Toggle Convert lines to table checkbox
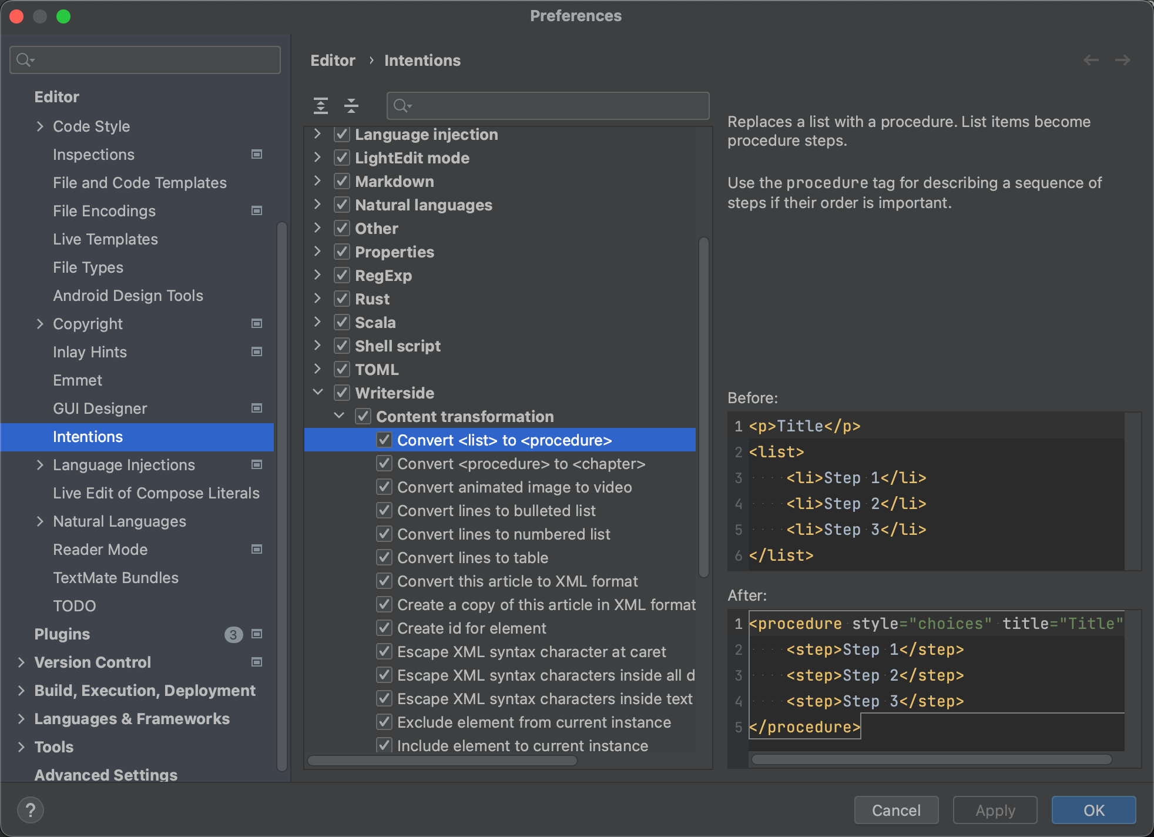The image size is (1154, 837). click(x=384, y=558)
